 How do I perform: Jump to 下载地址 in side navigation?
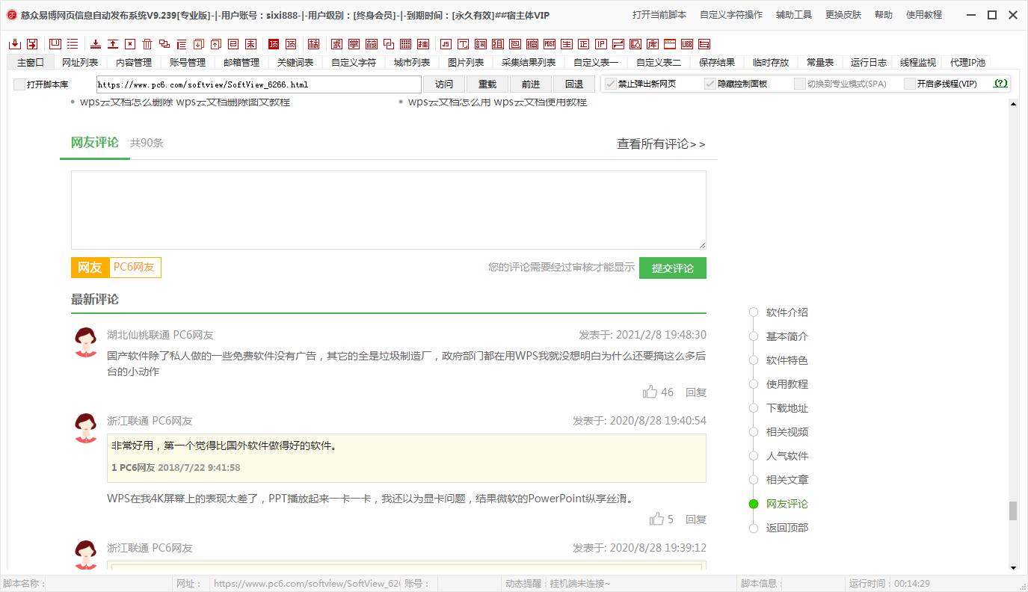(x=787, y=408)
